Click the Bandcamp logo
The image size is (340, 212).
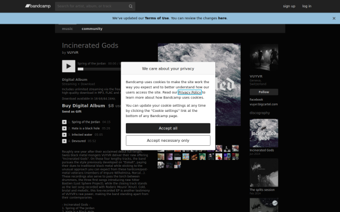[x=38, y=6]
